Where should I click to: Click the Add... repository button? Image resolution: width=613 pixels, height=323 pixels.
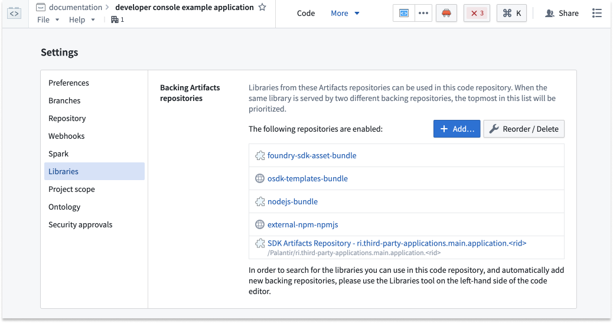457,129
